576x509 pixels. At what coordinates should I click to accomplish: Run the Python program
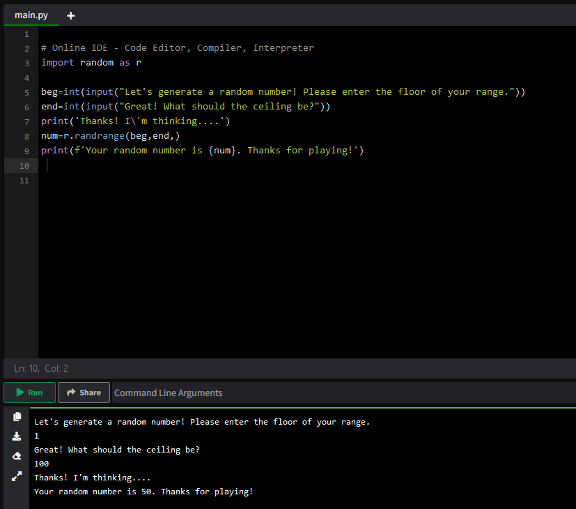click(29, 392)
